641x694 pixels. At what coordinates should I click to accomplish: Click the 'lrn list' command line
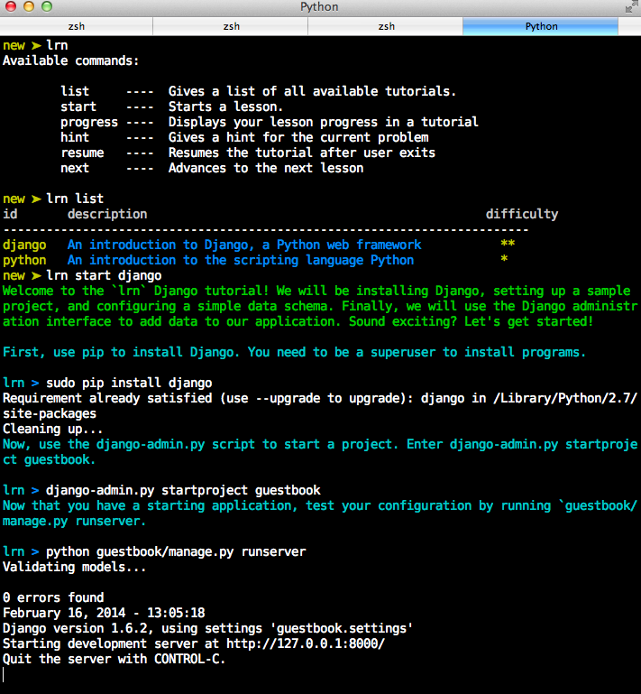(x=75, y=199)
